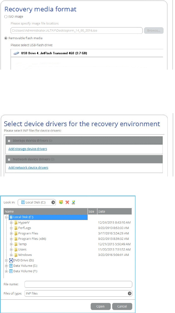
Task: Open the Files of type dropdown
Action: click(x=78, y=293)
